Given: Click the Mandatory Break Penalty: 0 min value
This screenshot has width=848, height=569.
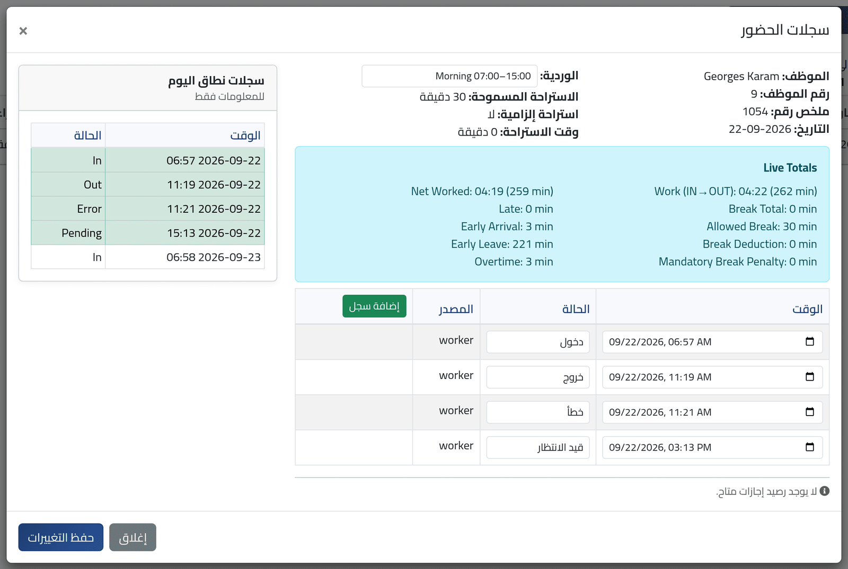Looking at the screenshot, I should [x=738, y=261].
